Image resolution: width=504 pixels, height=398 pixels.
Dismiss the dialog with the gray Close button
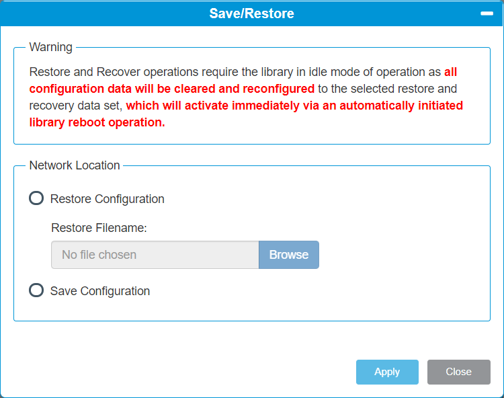tap(459, 372)
